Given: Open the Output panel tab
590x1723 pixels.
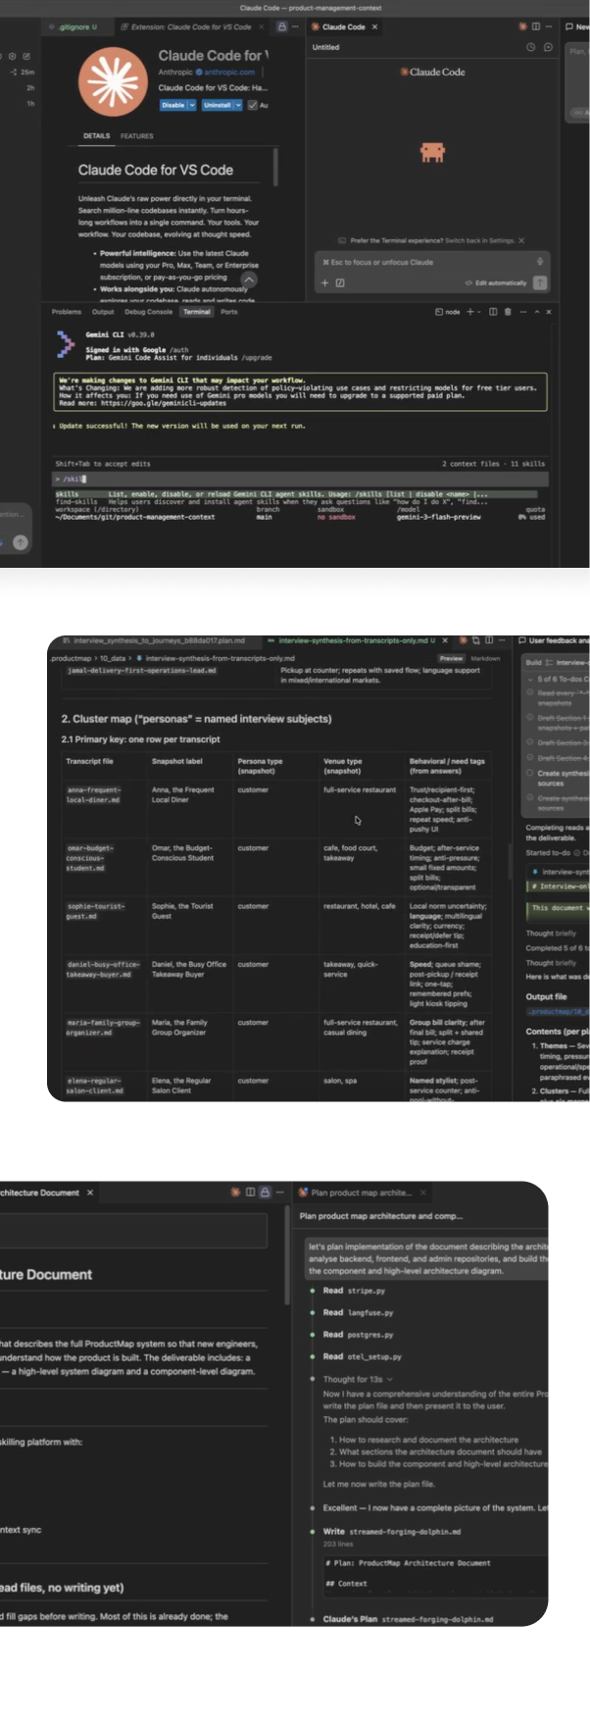Looking at the screenshot, I should pyautogui.click(x=103, y=312).
